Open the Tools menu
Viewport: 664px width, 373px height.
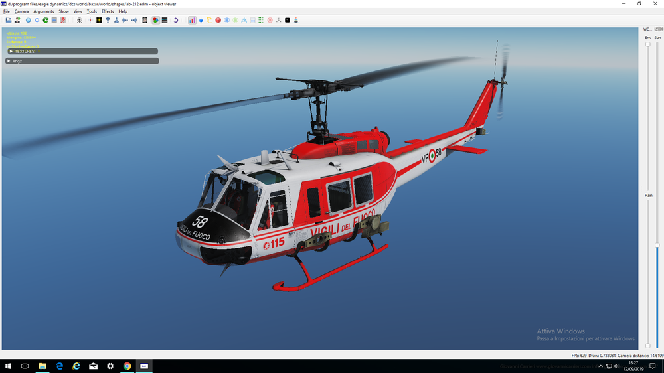pyautogui.click(x=92, y=11)
